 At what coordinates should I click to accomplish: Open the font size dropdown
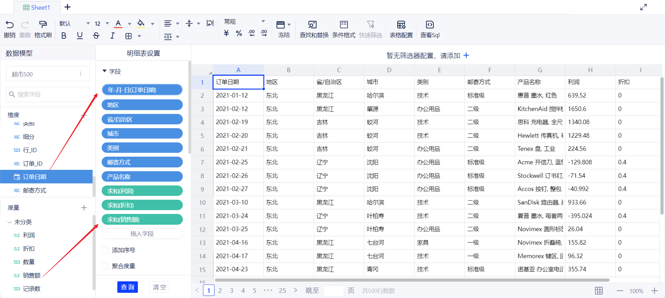[x=107, y=24]
